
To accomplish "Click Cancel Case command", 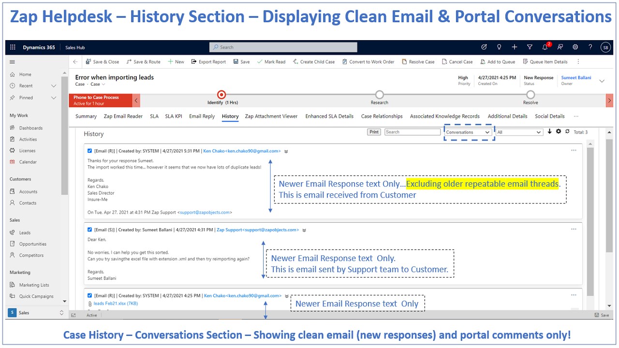I will tap(457, 62).
